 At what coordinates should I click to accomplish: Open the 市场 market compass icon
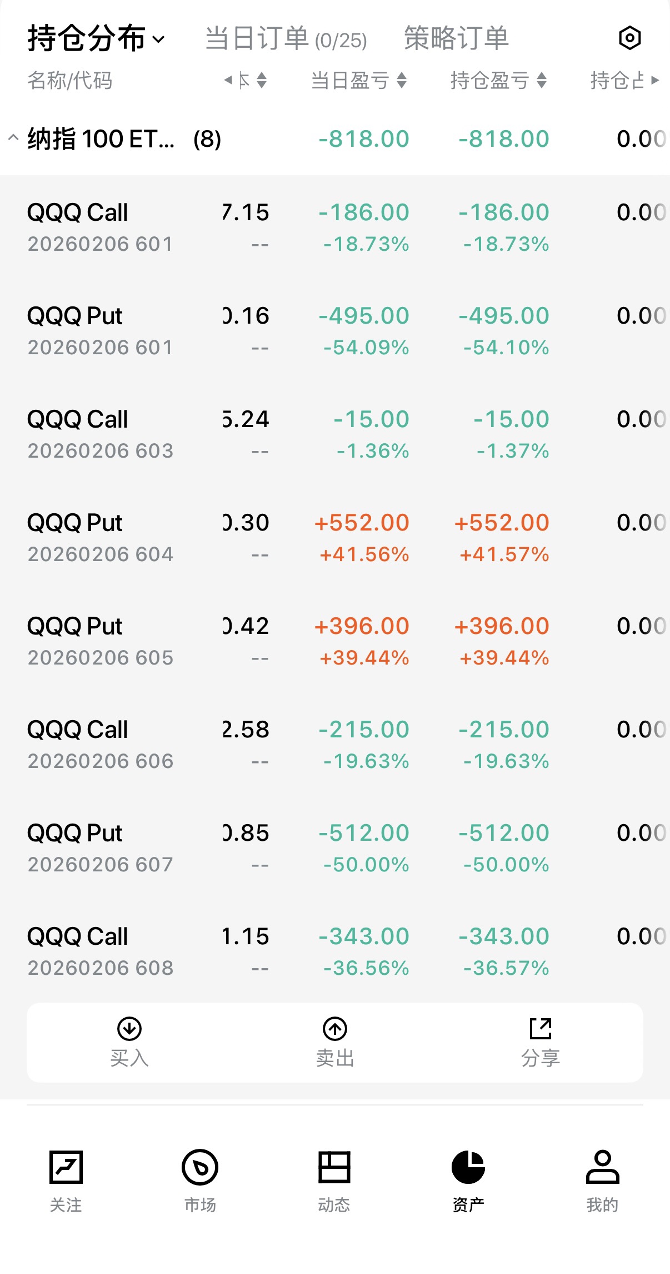(200, 1167)
